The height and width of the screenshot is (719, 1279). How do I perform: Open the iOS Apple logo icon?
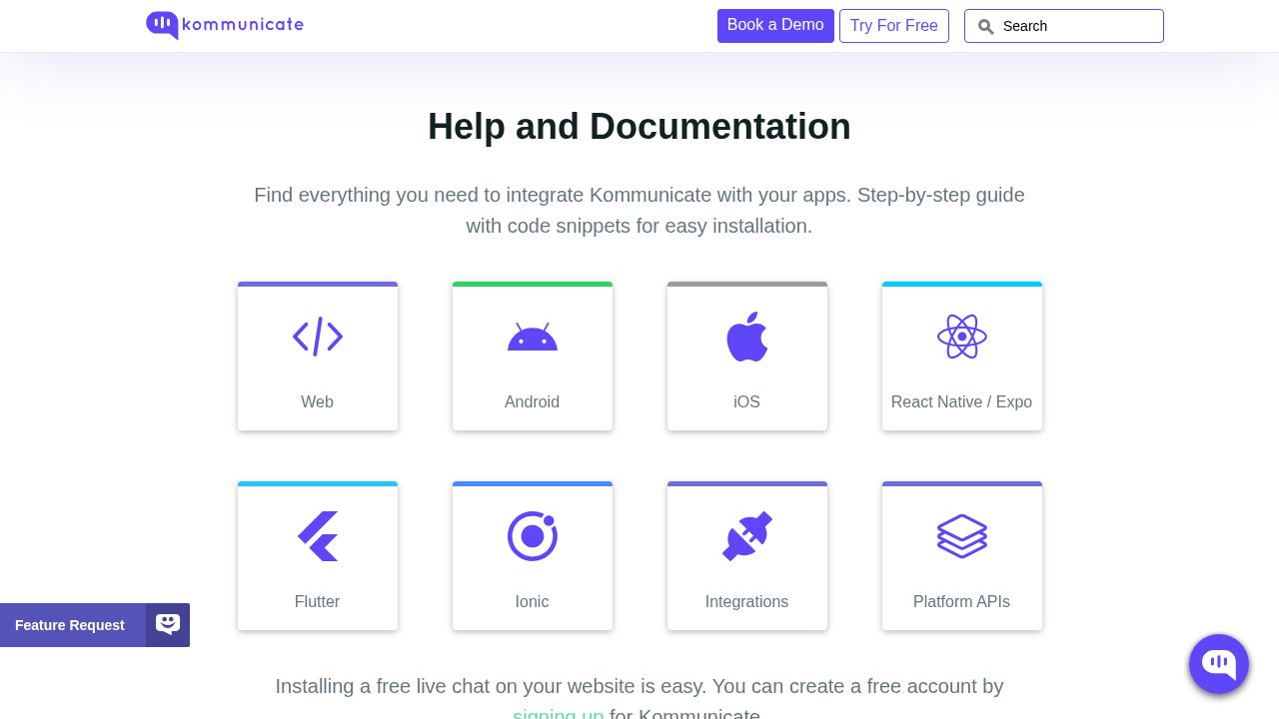(747, 337)
